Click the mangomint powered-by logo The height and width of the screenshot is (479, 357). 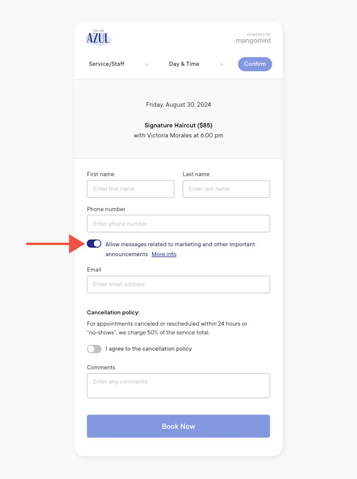pos(253,38)
